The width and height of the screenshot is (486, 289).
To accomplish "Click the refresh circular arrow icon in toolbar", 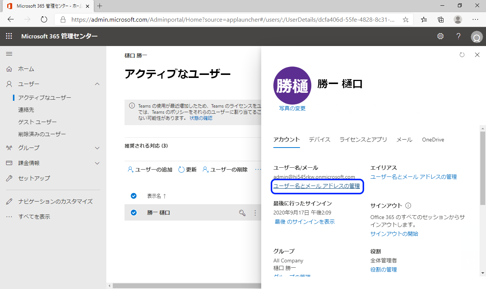I will [181, 170].
